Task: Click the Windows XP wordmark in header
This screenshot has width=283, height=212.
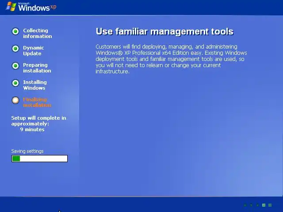Action: (x=37, y=7)
